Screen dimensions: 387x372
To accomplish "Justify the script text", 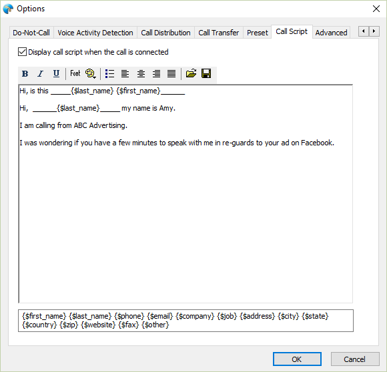I will point(171,73).
